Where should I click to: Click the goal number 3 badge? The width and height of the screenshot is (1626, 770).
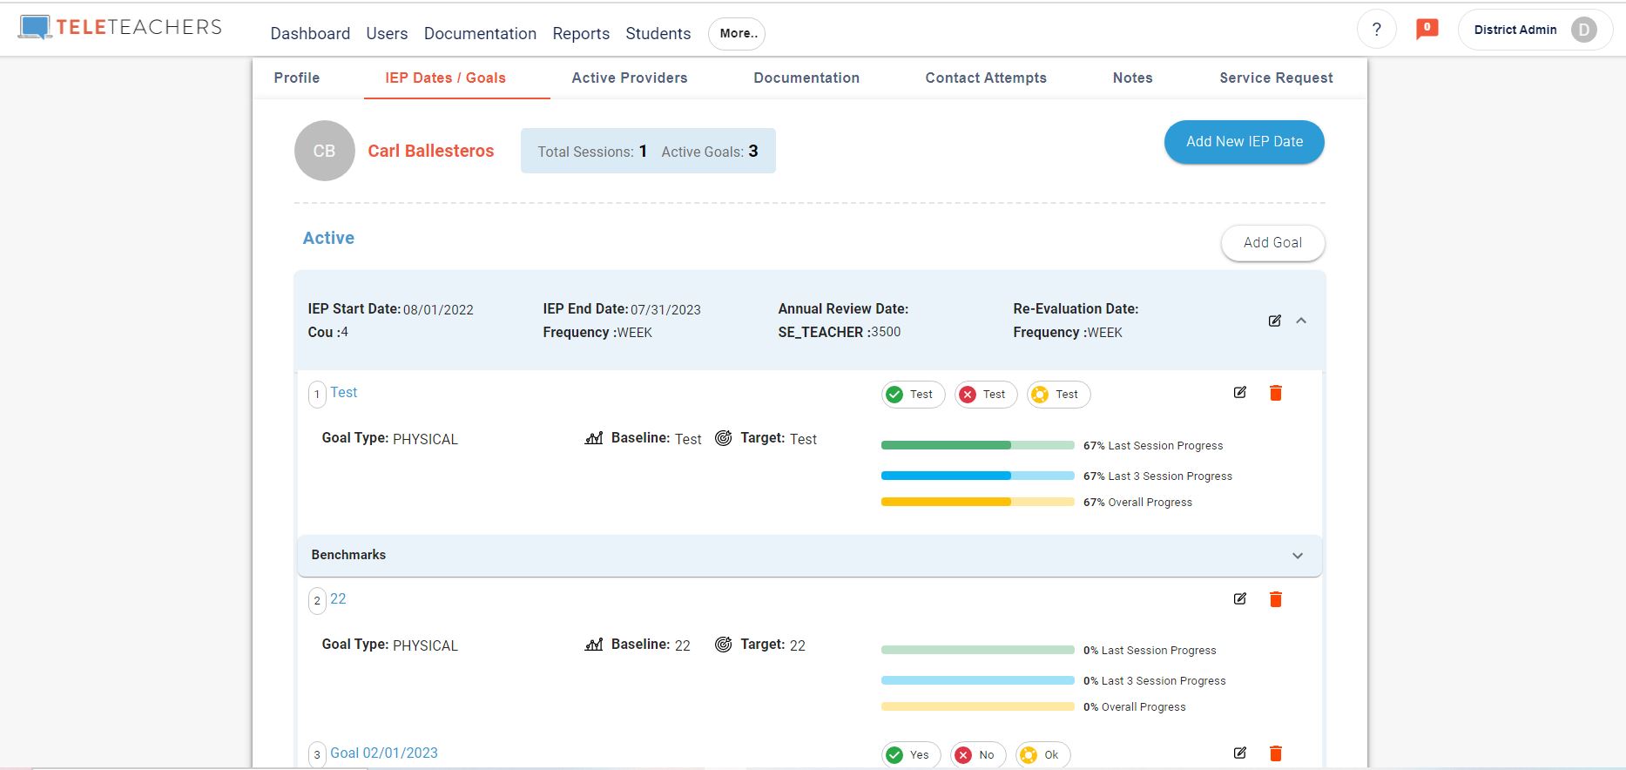pos(317,755)
